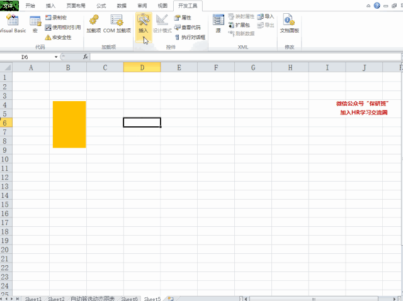The image size is (403, 301).
Task: Switch to the 页面布局 ribbon tab
Action: pos(76,6)
